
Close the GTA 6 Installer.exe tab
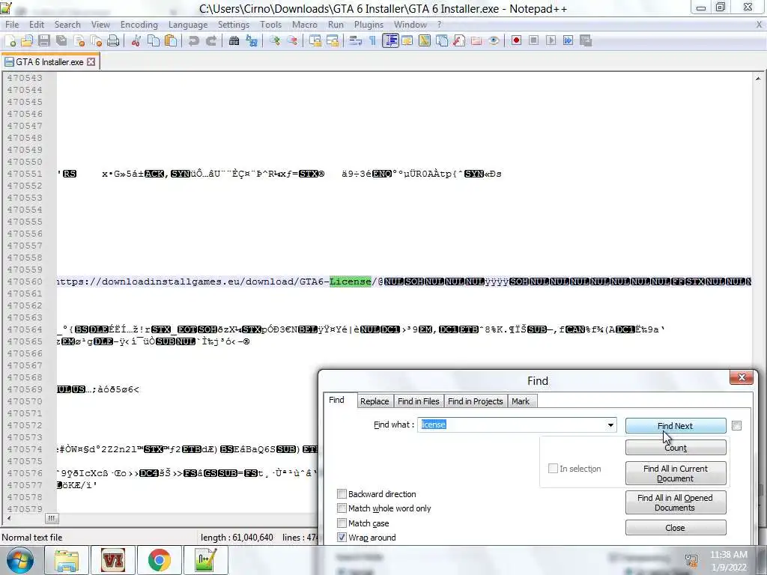click(x=91, y=62)
